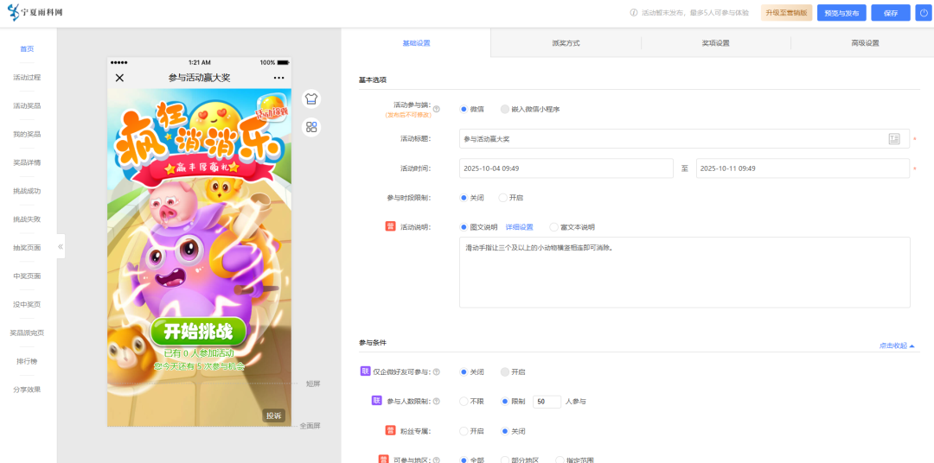
Task: Open 奖品详情 page in sidebar
Action: (x=27, y=162)
